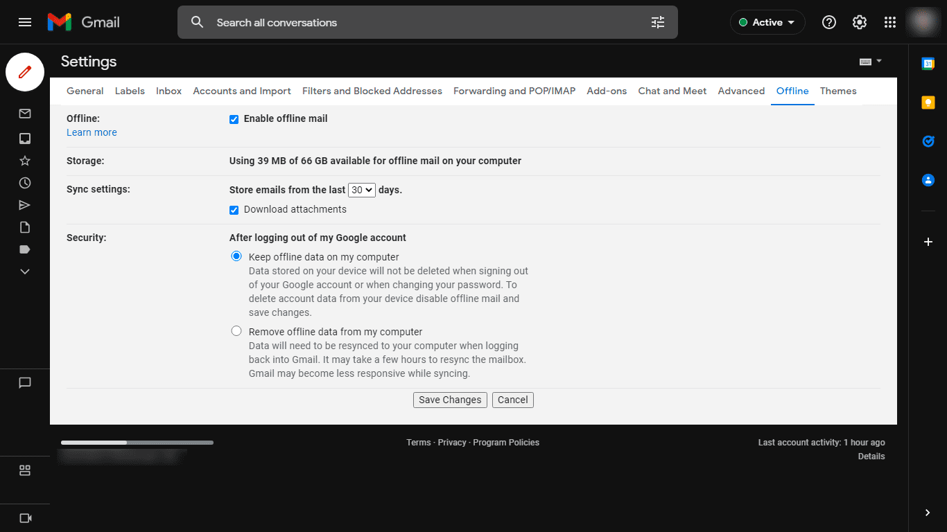Screen dimensions: 947x532
Task: Open Accounts and Import tab
Action: [242, 91]
